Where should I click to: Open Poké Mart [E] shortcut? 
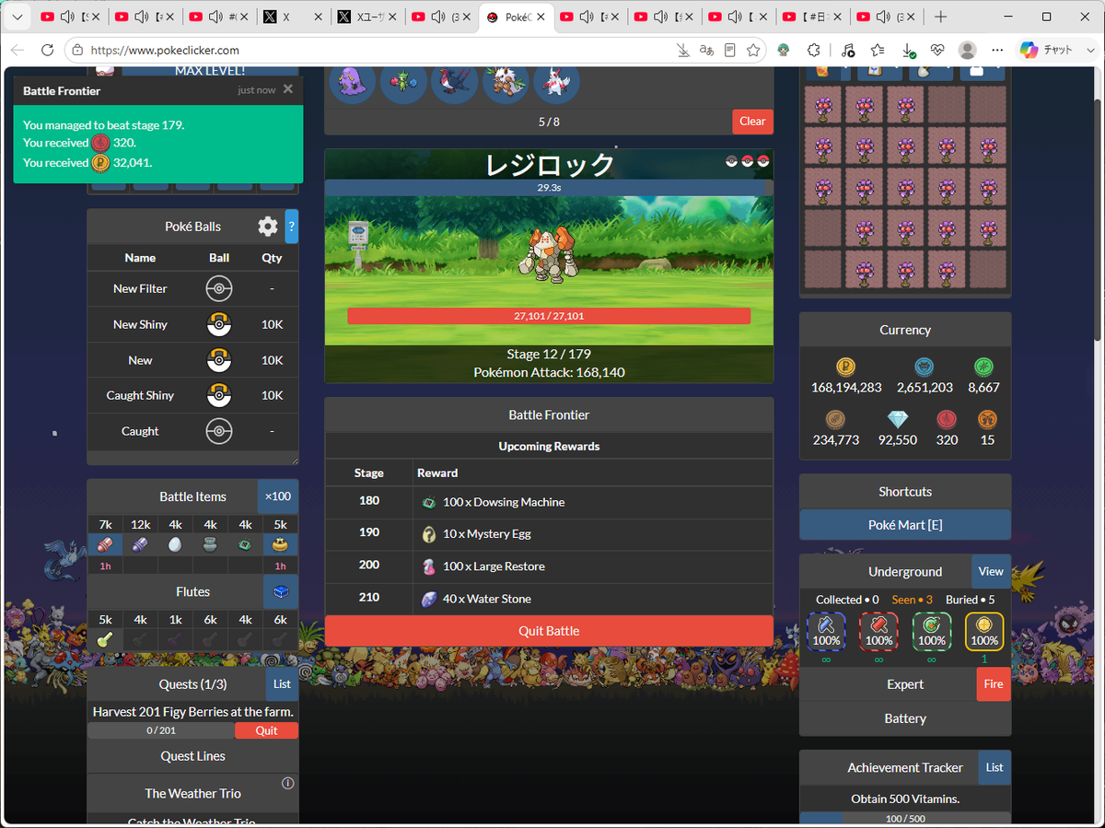(x=905, y=525)
